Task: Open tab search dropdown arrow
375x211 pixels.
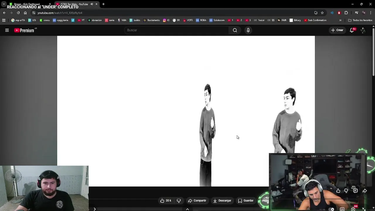Action: coord(4,4)
